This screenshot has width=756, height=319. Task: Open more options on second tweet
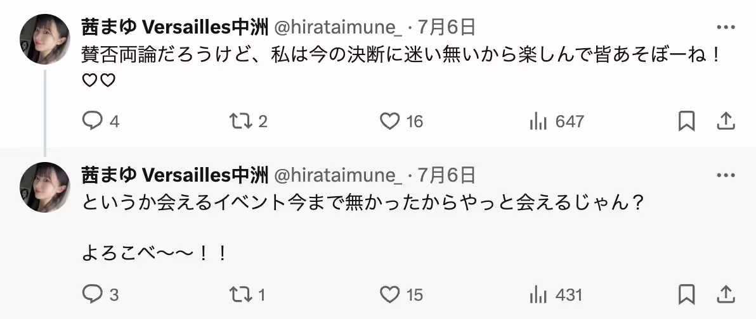(725, 175)
